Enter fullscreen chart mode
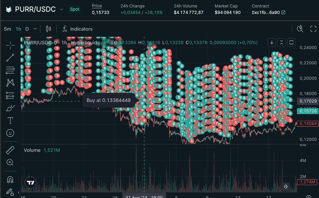Image resolution: width=319 pixels, height=198 pixels. tap(313, 29)
